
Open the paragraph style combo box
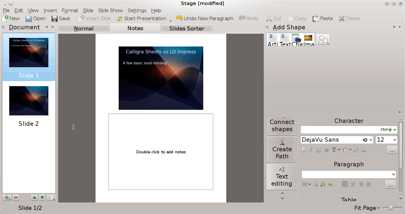tap(349, 174)
